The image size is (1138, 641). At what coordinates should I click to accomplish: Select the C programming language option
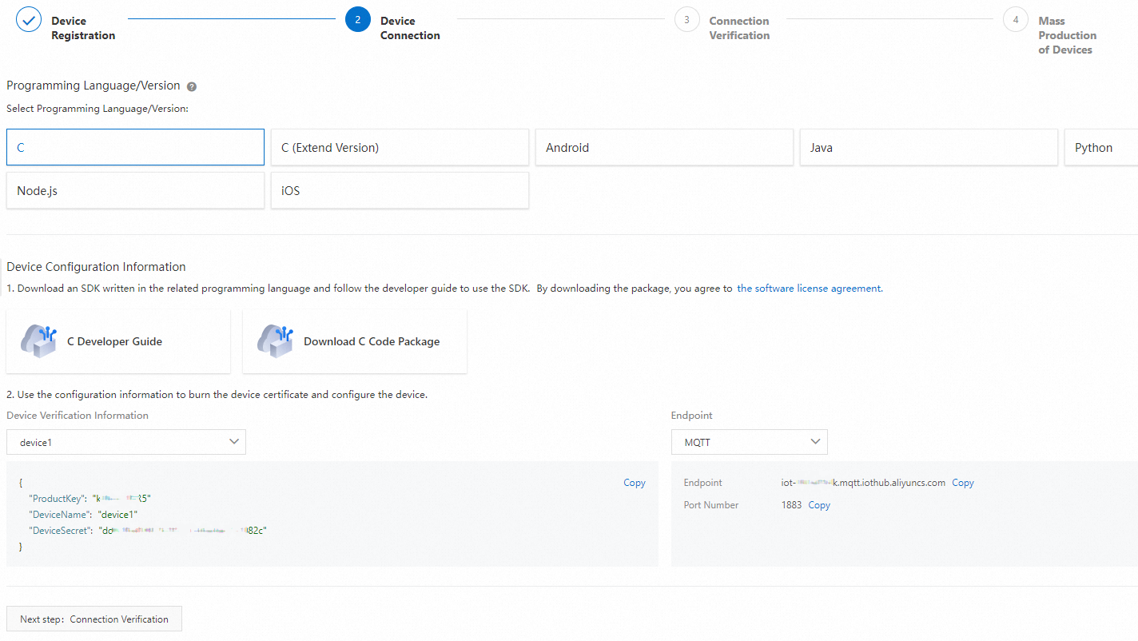pyautogui.click(x=135, y=147)
